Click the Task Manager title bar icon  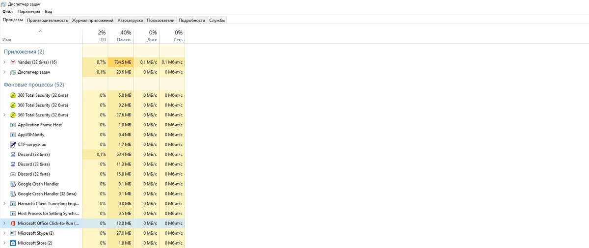(x=4, y=4)
